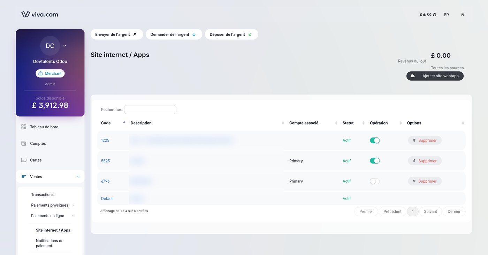Click the Tableau de bord grid icon
Viewport: 488px width, 255px height.
(24, 127)
